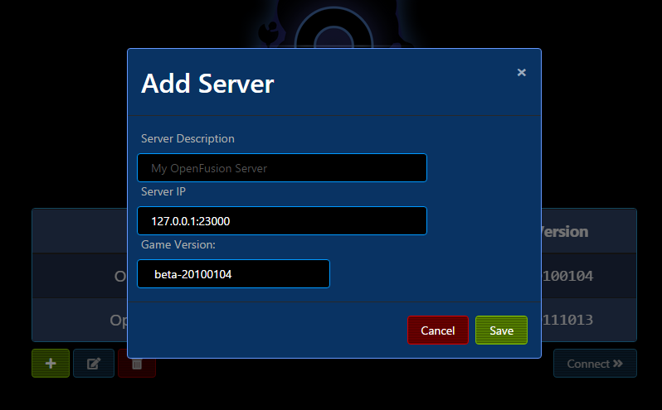Click the Server IP label
The height and width of the screenshot is (410, 662).
coord(163,191)
